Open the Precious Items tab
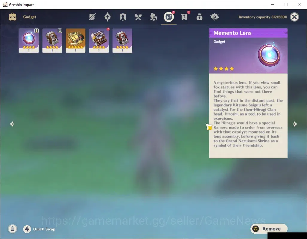This screenshot has height=239, width=307. (199, 17)
